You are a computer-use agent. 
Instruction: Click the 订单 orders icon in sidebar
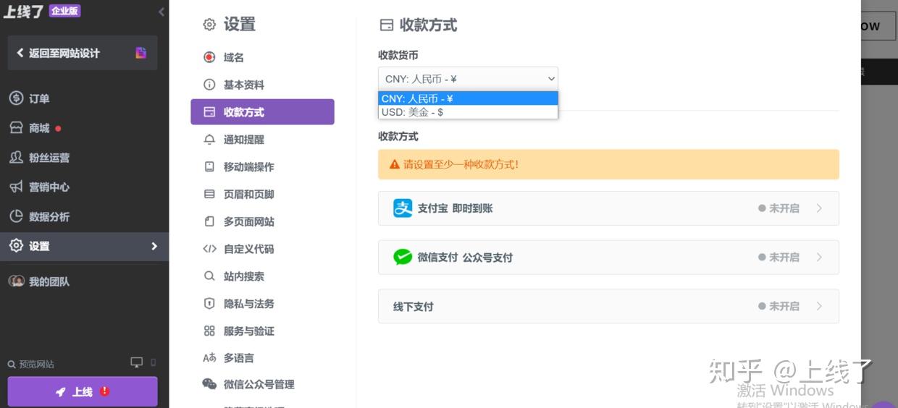pyautogui.click(x=16, y=98)
